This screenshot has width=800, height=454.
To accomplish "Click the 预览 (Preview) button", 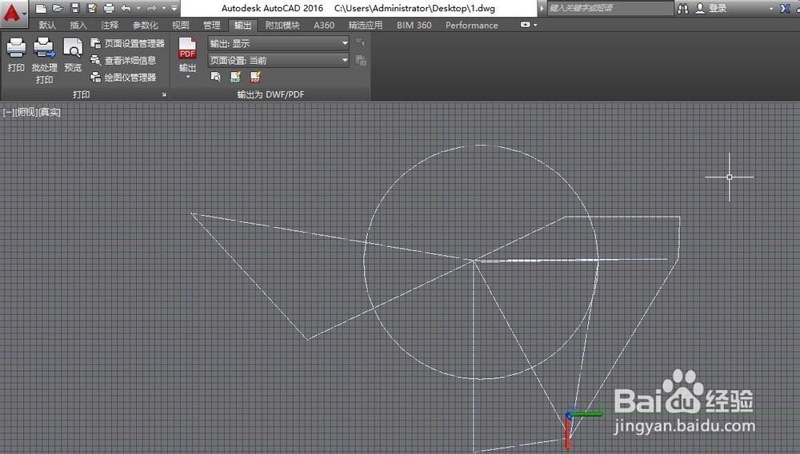I will [73, 55].
